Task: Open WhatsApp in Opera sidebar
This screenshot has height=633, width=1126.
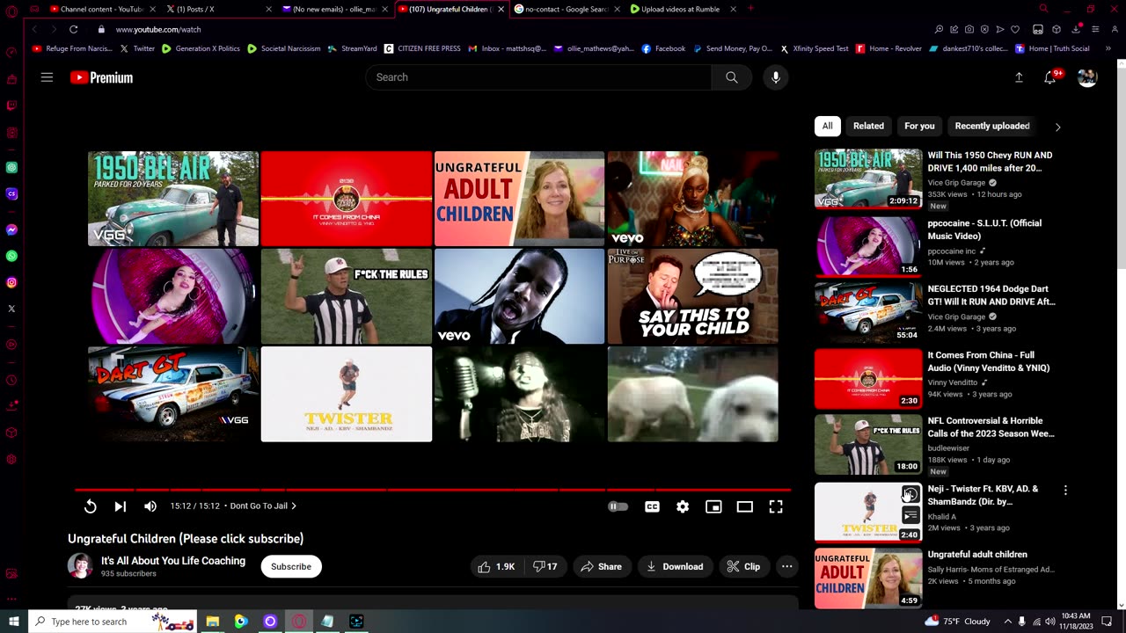Action: point(11,256)
